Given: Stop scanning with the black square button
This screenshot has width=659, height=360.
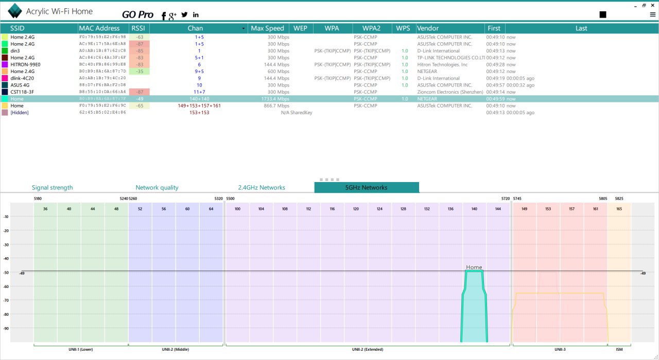Looking at the screenshot, I should click(603, 14).
